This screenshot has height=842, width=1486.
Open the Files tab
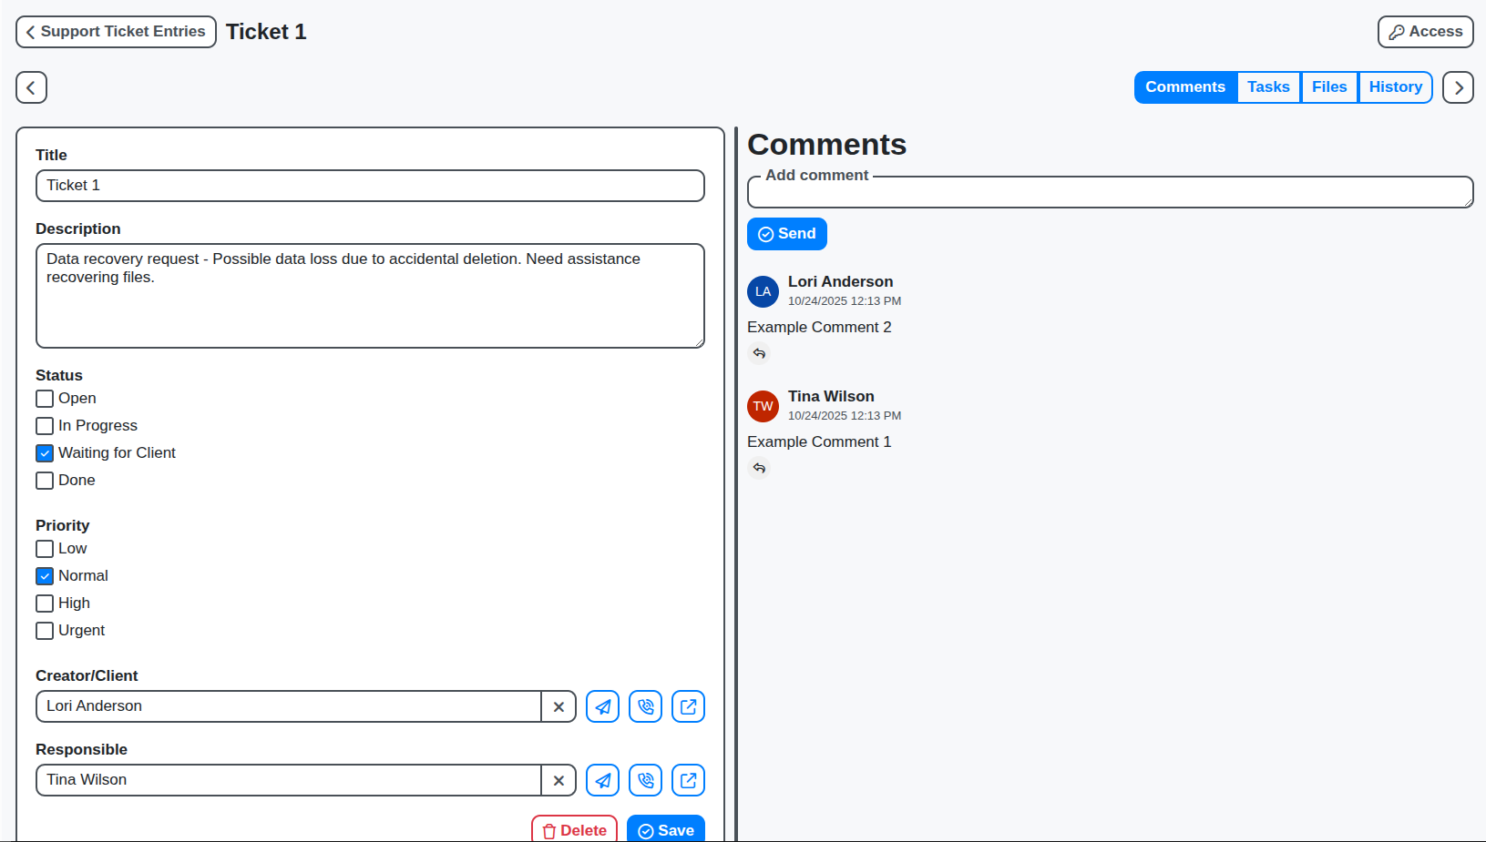tap(1329, 86)
